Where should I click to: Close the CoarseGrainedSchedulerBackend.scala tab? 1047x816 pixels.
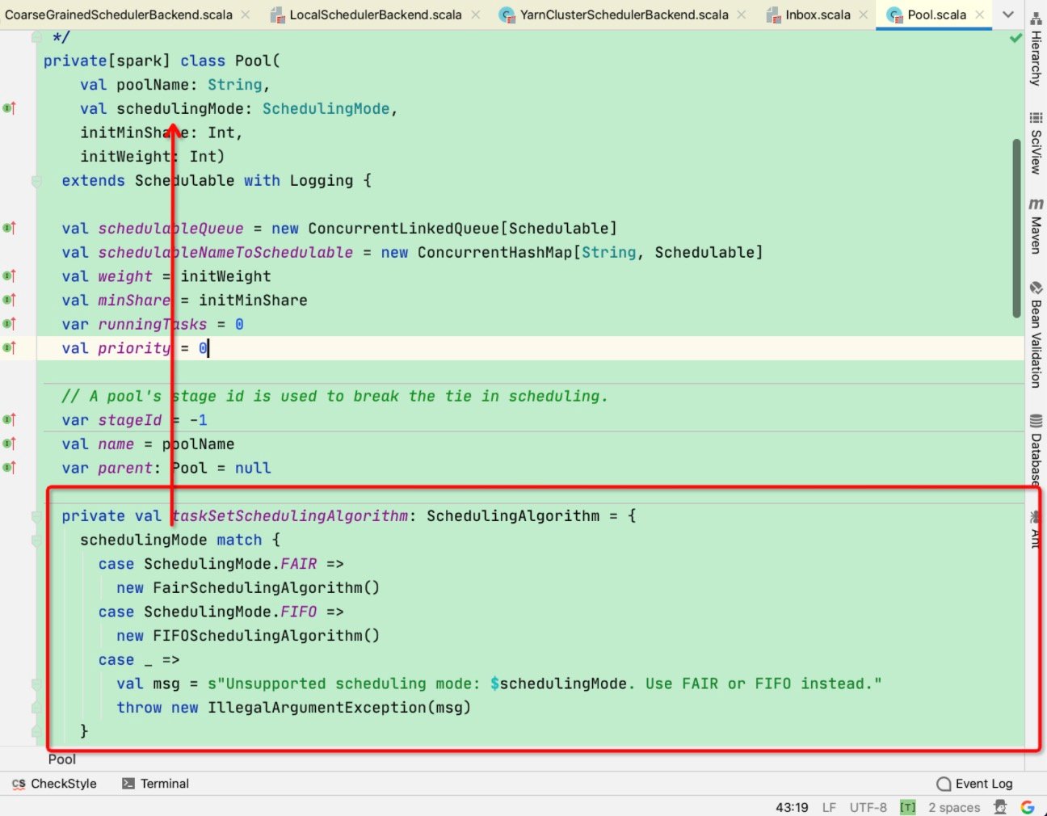[246, 15]
